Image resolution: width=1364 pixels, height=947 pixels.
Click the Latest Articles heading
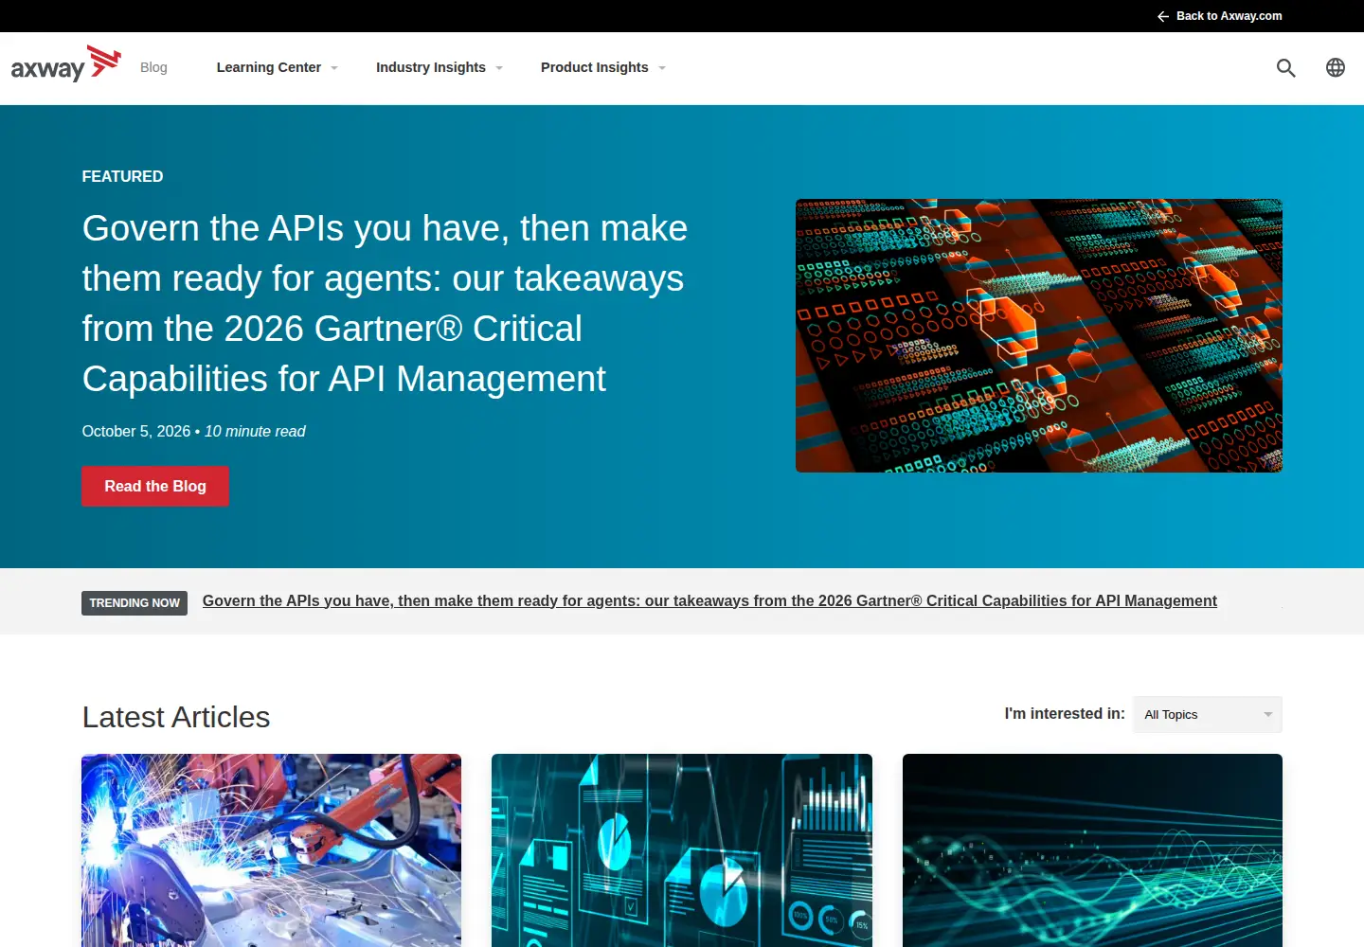pyautogui.click(x=176, y=717)
